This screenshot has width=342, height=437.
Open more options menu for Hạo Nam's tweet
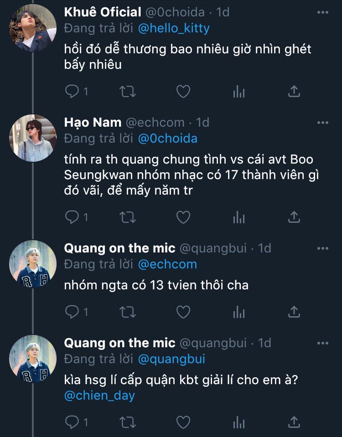[x=322, y=122]
